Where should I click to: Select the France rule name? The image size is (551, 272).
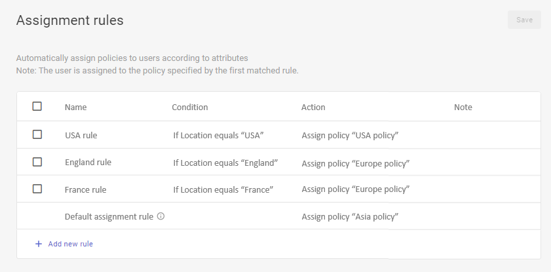[x=85, y=190]
